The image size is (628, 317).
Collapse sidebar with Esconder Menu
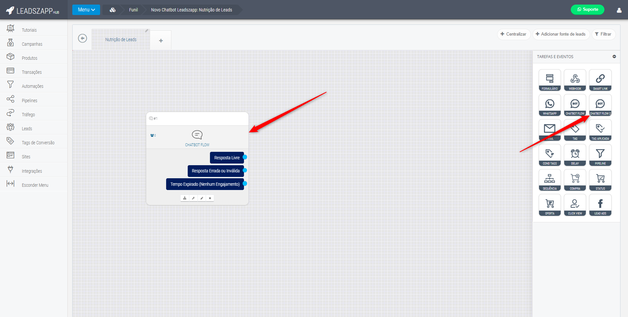[x=35, y=185]
